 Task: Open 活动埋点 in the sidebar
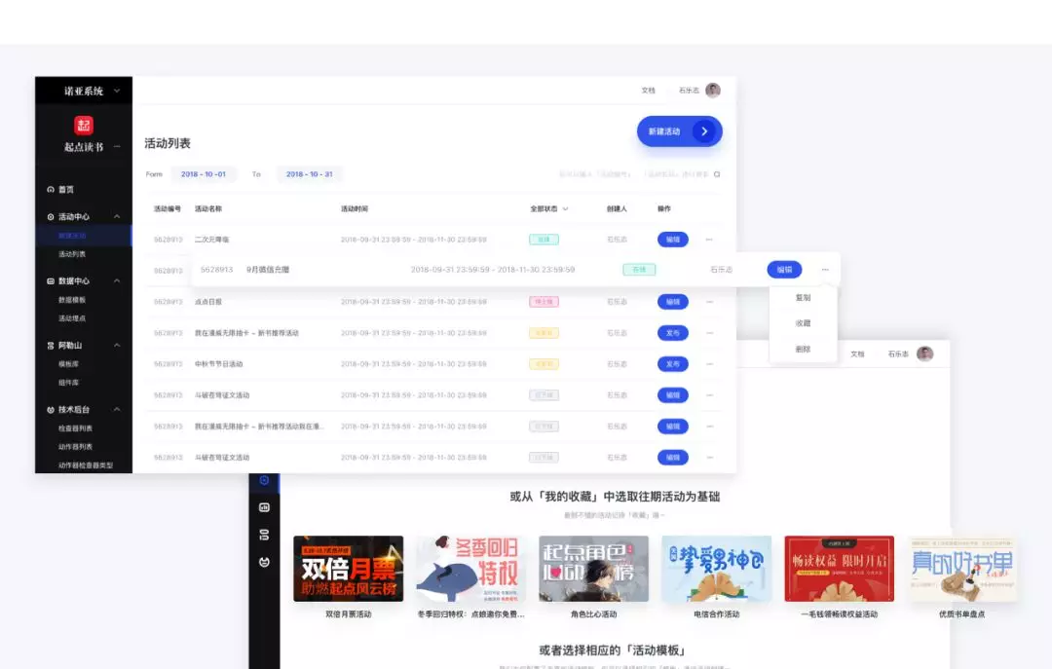pos(72,318)
